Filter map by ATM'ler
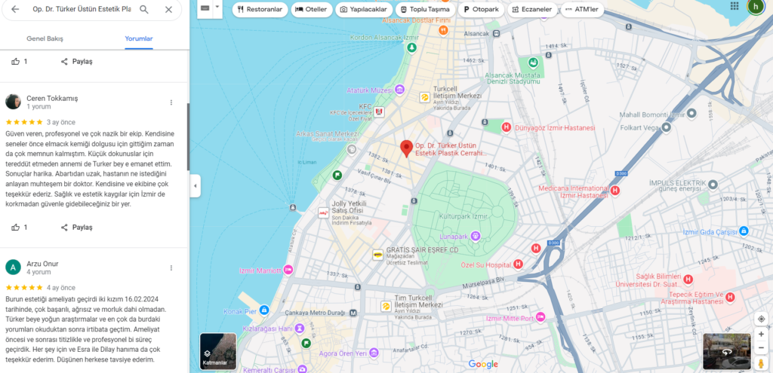The image size is (773, 373). [x=582, y=9]
